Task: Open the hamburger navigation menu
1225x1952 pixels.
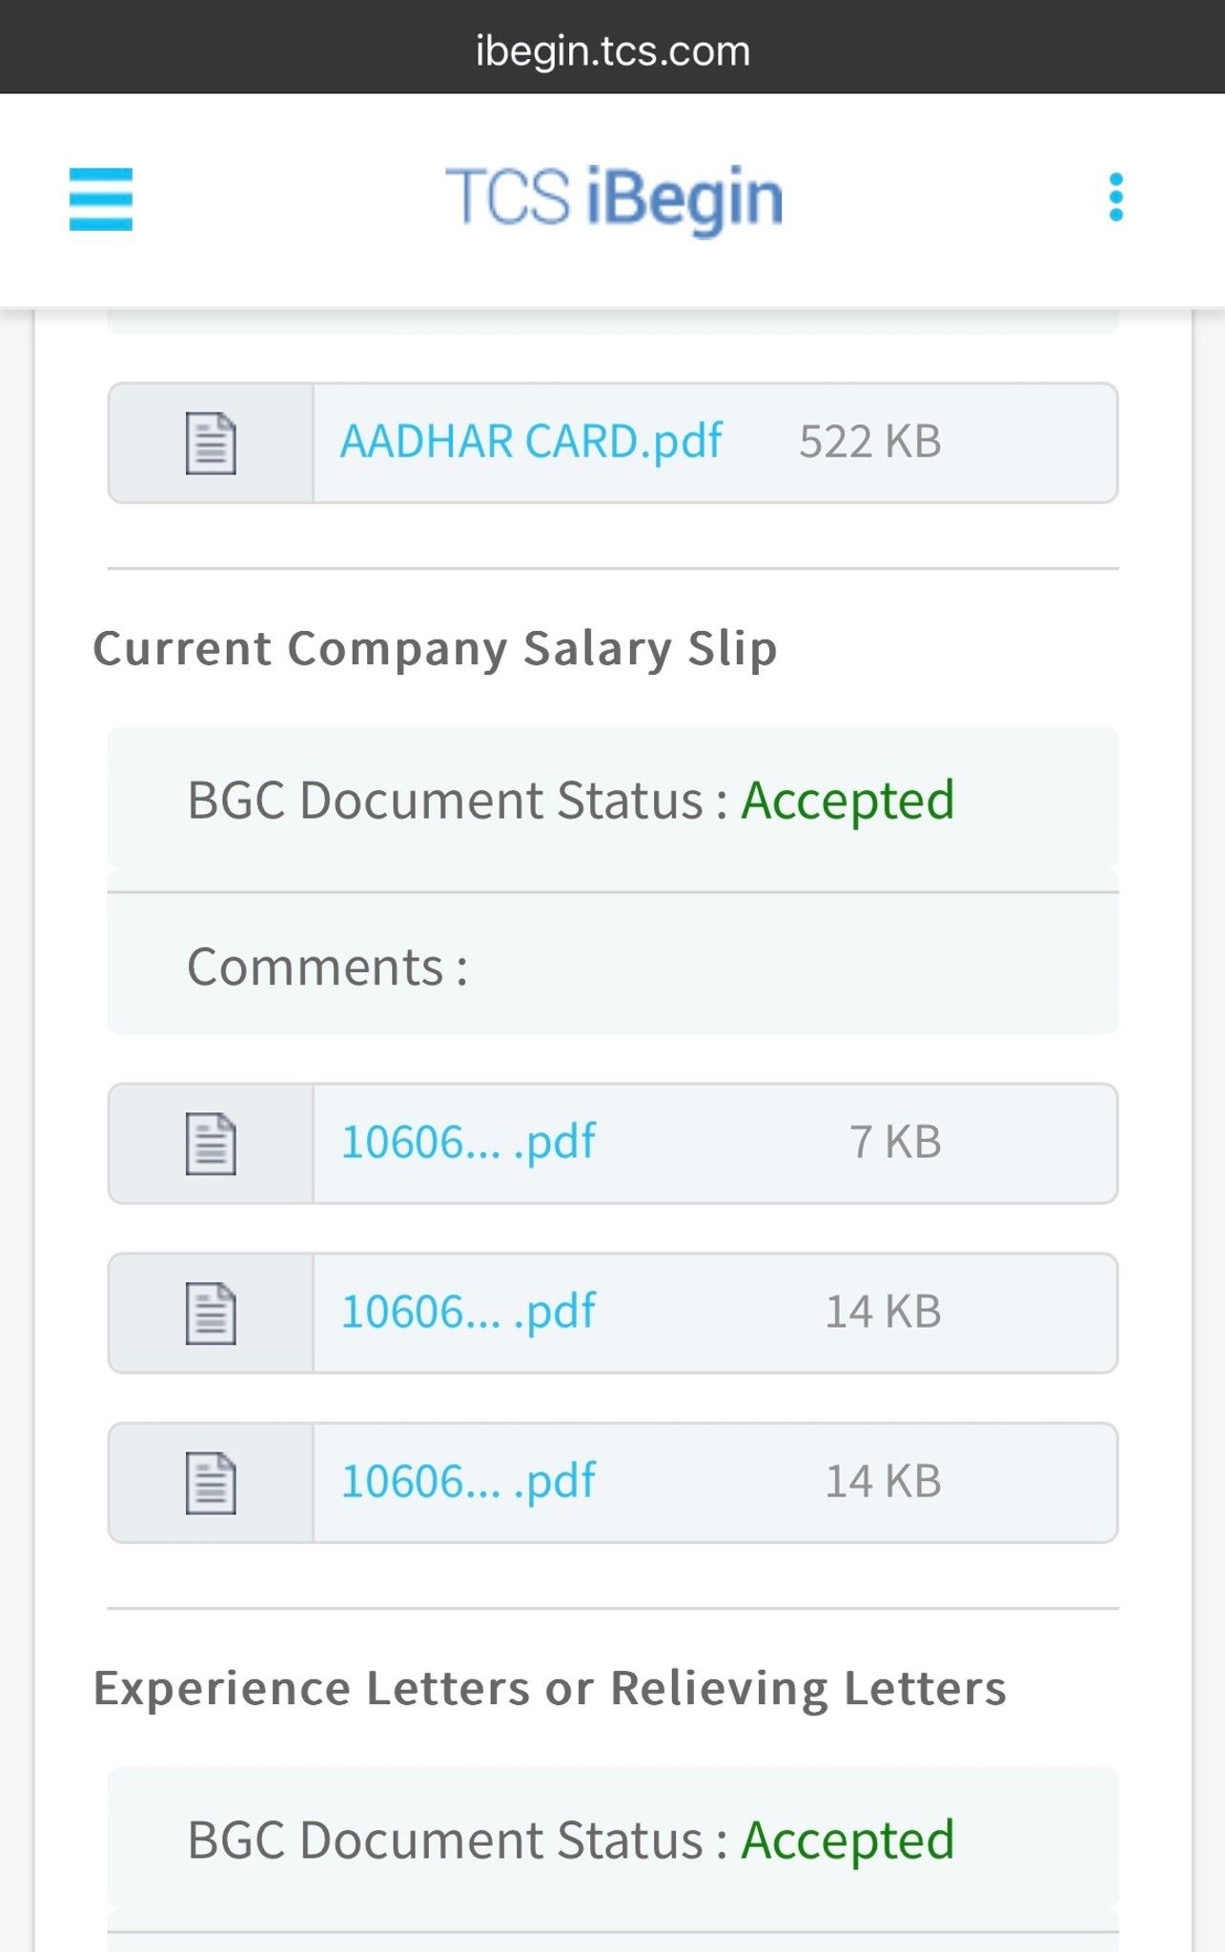Action: (101, 200)
